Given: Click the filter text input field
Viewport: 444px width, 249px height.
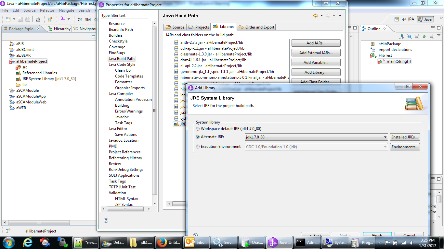Looking at the screenshot, I should 124,16.
